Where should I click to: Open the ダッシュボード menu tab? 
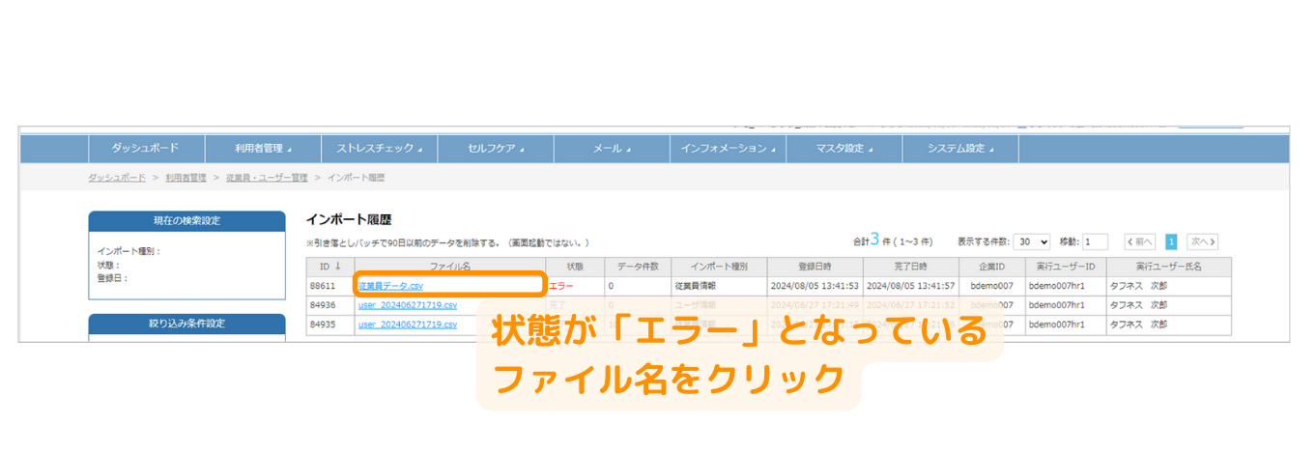[145, 149]
